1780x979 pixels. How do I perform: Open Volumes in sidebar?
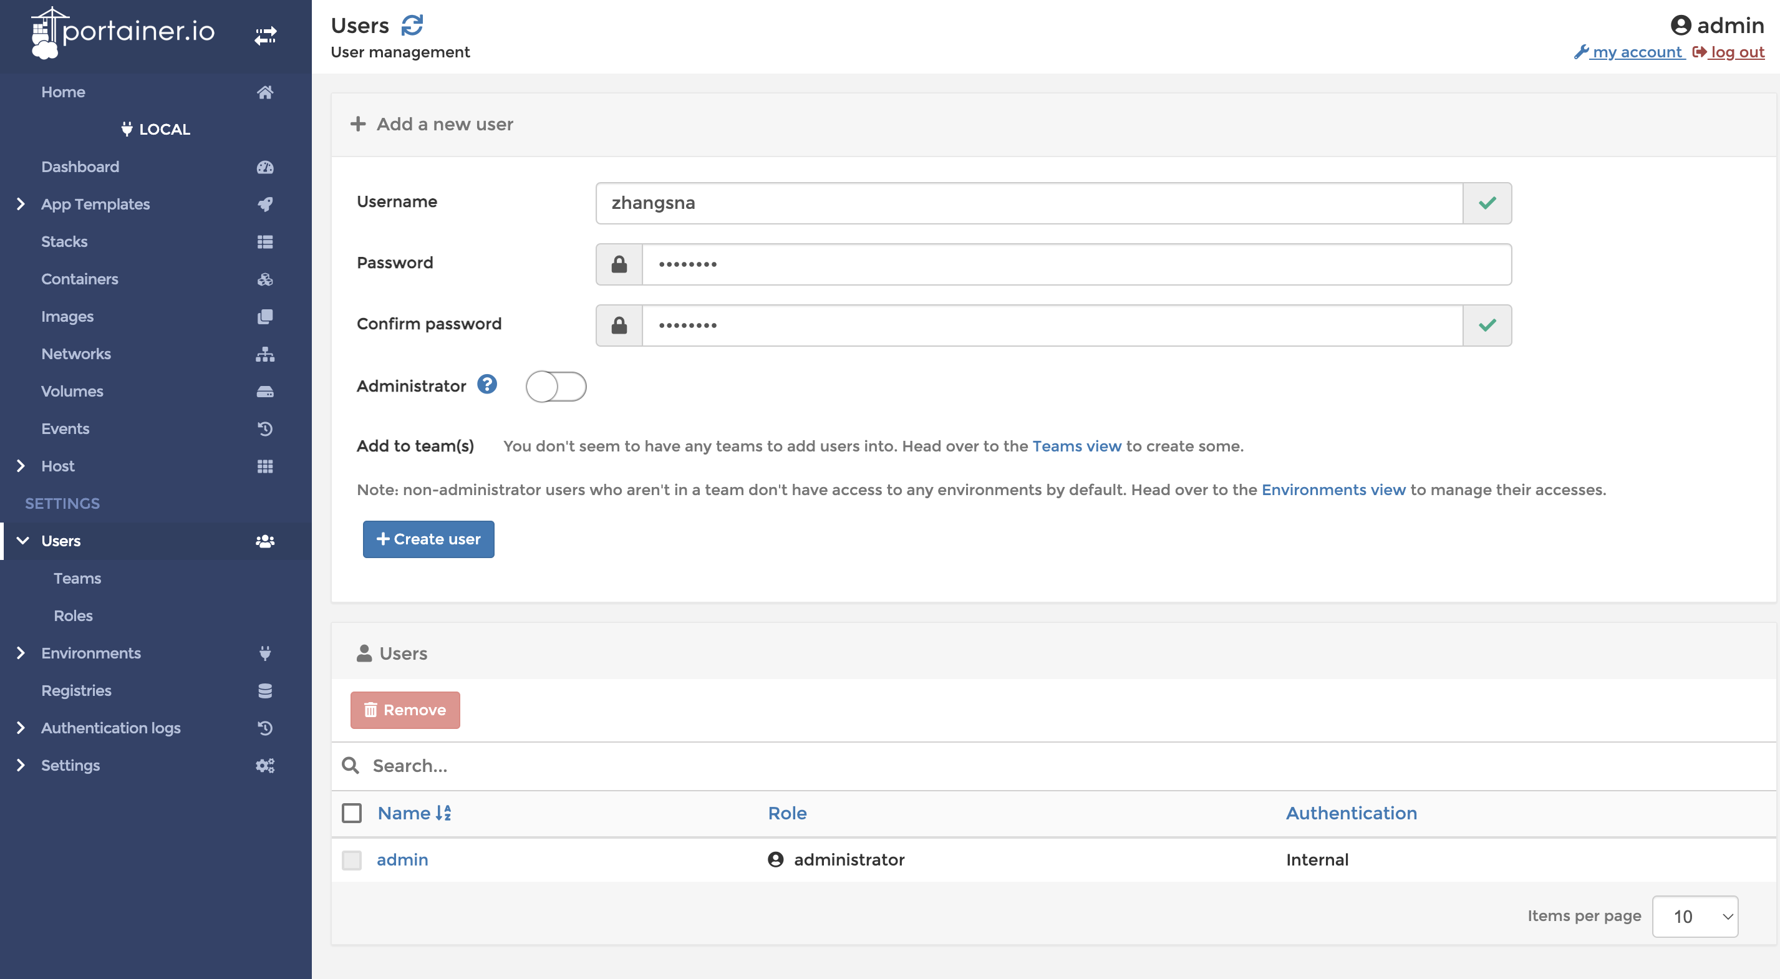point(72,391)
